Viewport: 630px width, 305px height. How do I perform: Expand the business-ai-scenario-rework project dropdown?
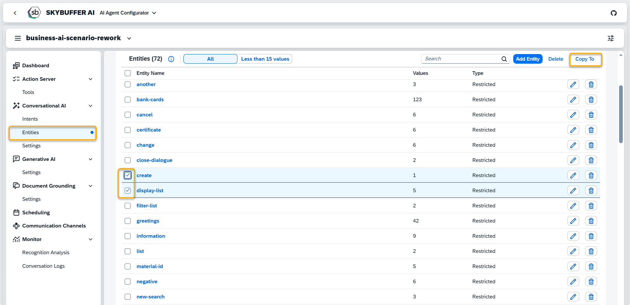(x=129, y=38)
